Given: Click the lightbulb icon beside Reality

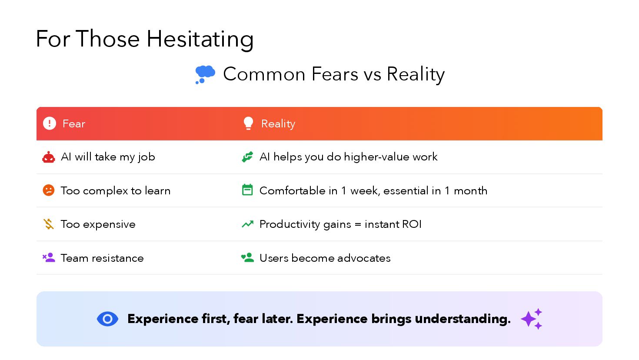Looking at the screenshot, I should pyautogui.click(x=248, y=123).
